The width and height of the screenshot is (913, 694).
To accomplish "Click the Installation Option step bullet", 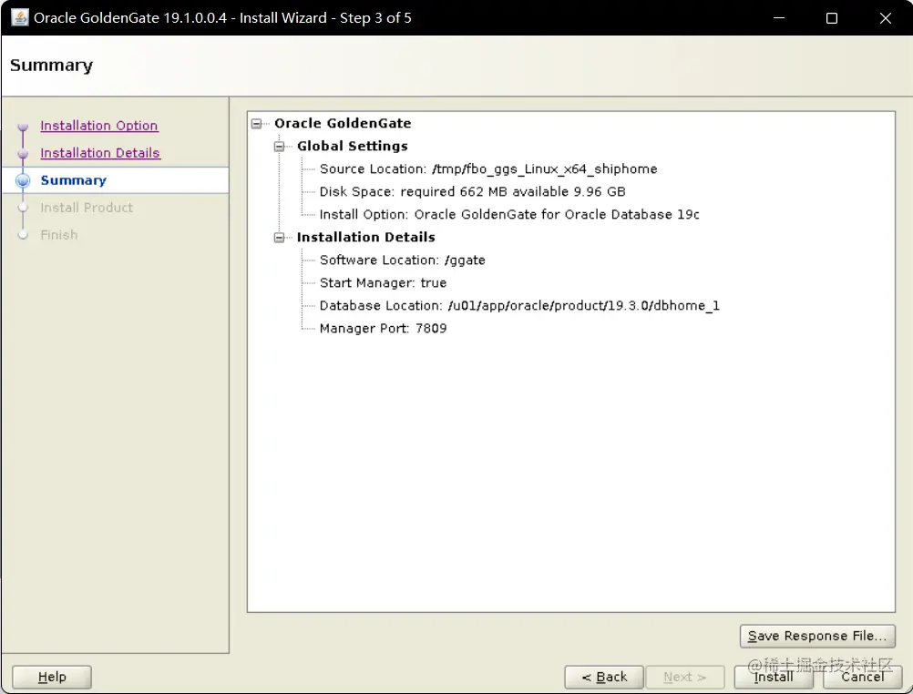I will coord(23,126).
